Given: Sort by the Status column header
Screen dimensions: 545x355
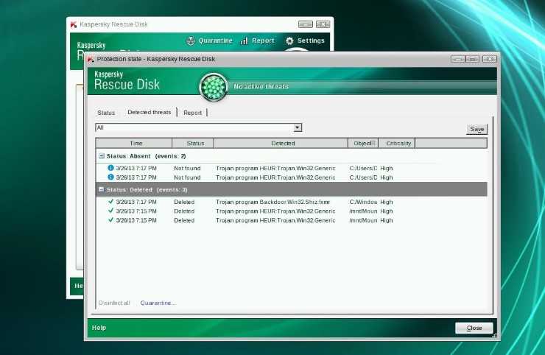Looking at the screenshot, I should (x=193, y=143).
